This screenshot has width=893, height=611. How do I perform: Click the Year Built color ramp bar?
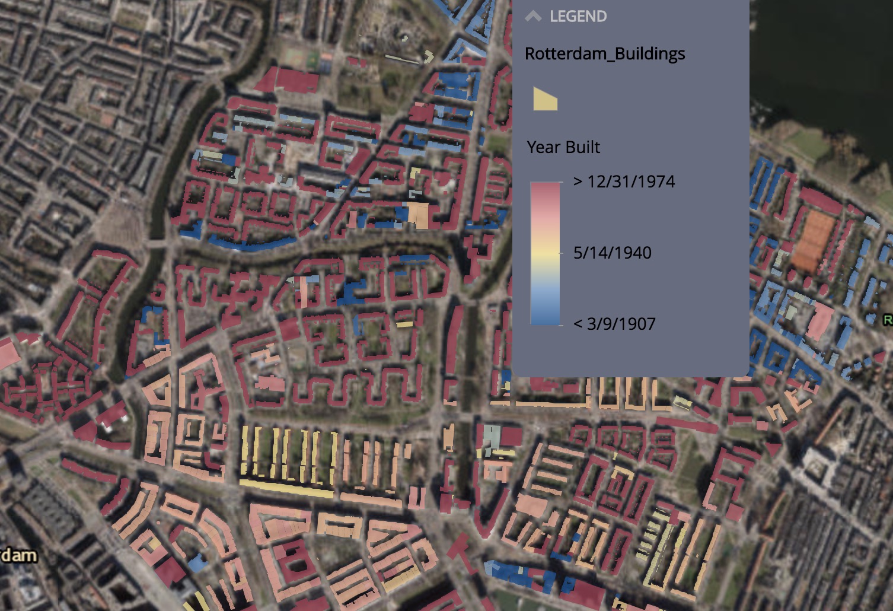545,253
